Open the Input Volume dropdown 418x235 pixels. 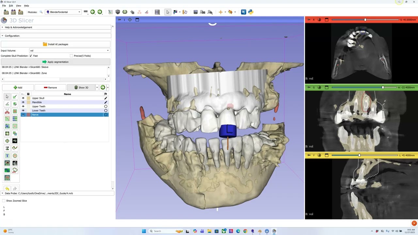69,51
